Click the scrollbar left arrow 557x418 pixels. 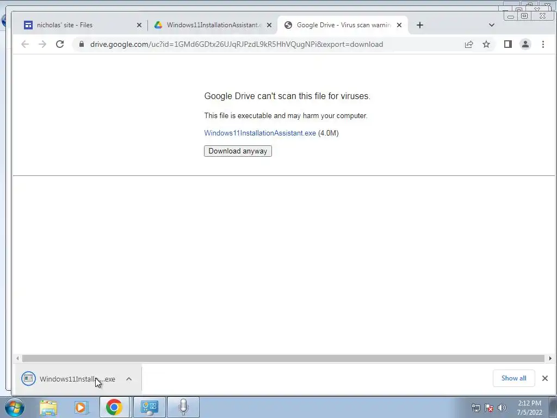[17, 358]
